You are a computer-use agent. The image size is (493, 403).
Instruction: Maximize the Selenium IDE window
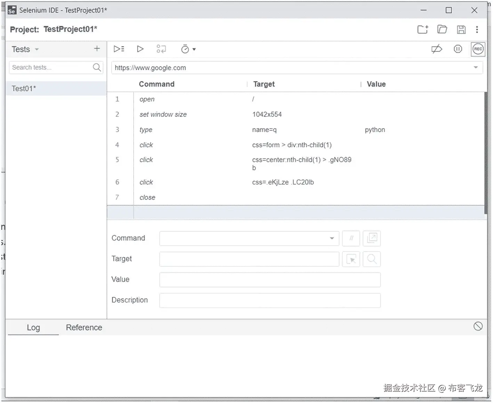[449, 10]
